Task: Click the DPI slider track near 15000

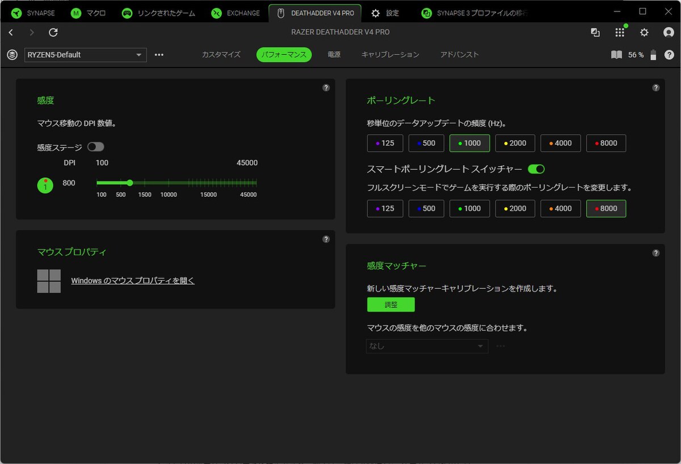Action: coord(209,183)
